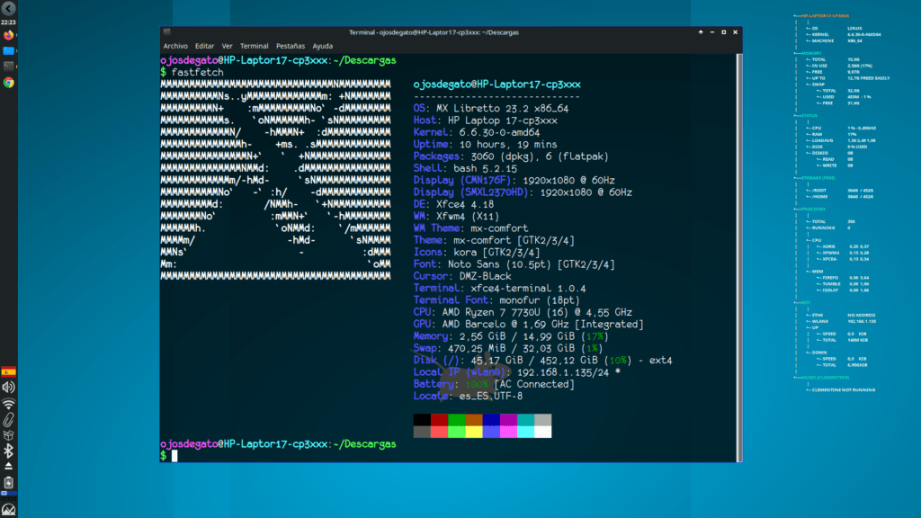The height and width of the screenshot is (518, 921).
Task: Click the 'Cursor: DMZ-Black' line
Action: 462,276
